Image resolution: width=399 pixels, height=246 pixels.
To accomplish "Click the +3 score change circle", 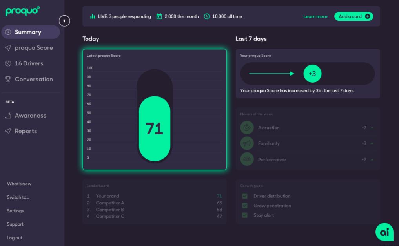I will [312, 74].
